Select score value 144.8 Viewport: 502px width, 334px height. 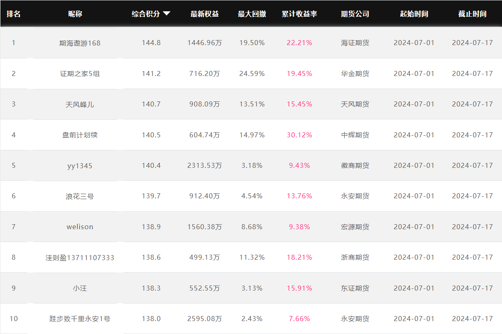pos(151,43)
